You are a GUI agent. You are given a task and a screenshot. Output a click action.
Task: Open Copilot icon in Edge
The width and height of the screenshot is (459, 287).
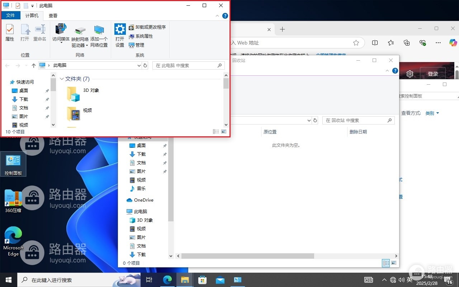point(453,43)
